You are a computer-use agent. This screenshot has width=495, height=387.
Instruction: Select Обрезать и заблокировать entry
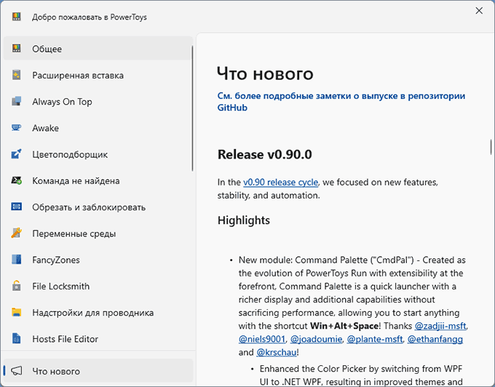(x=98, y=207)
